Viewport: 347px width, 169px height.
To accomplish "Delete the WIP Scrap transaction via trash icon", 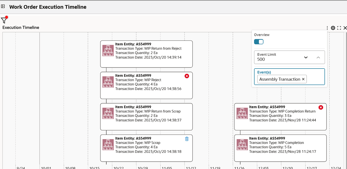I will [187, 139].
